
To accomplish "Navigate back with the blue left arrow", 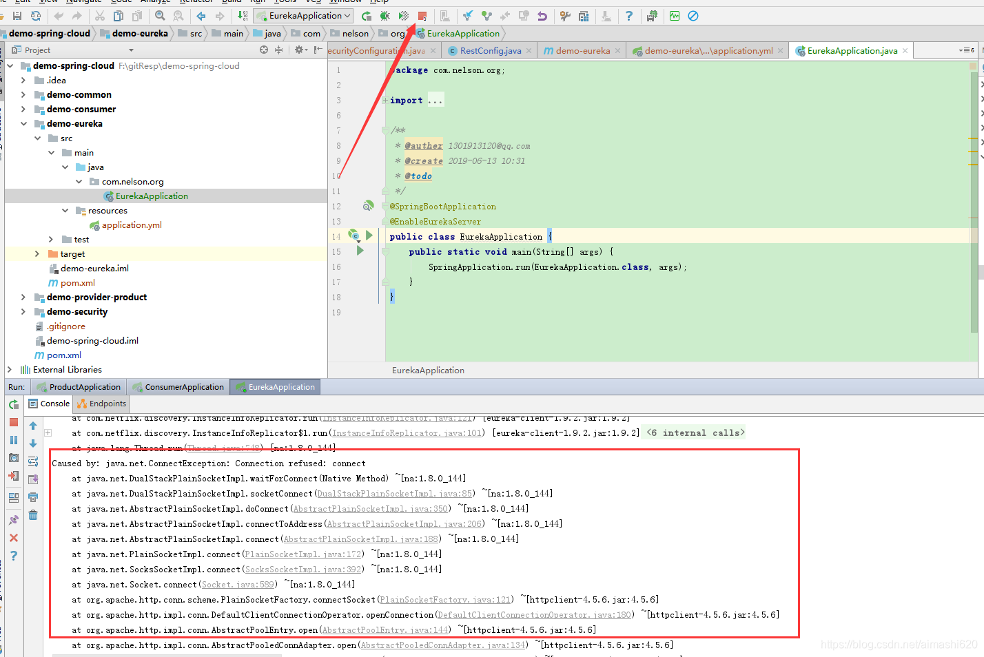I will pos(201,16).
